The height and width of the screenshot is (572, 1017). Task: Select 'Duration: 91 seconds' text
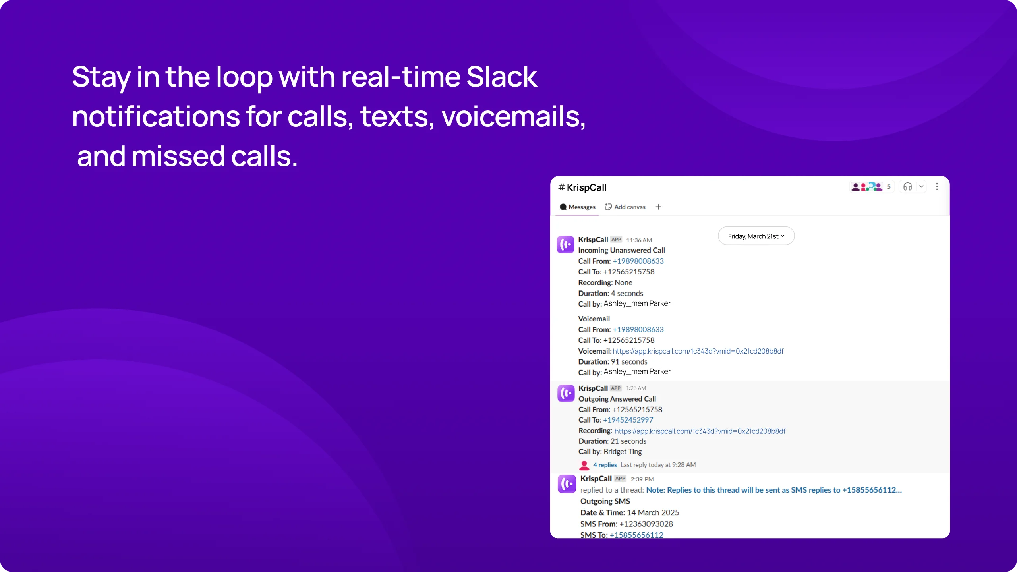(x=613, y=362)
